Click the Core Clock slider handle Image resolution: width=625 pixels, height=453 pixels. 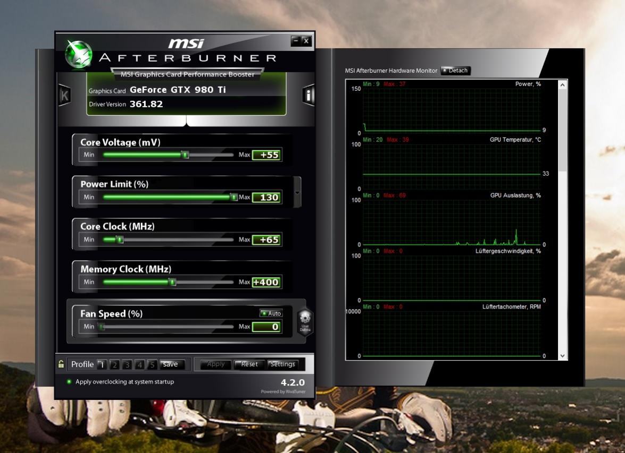click(x=120, y=239)
